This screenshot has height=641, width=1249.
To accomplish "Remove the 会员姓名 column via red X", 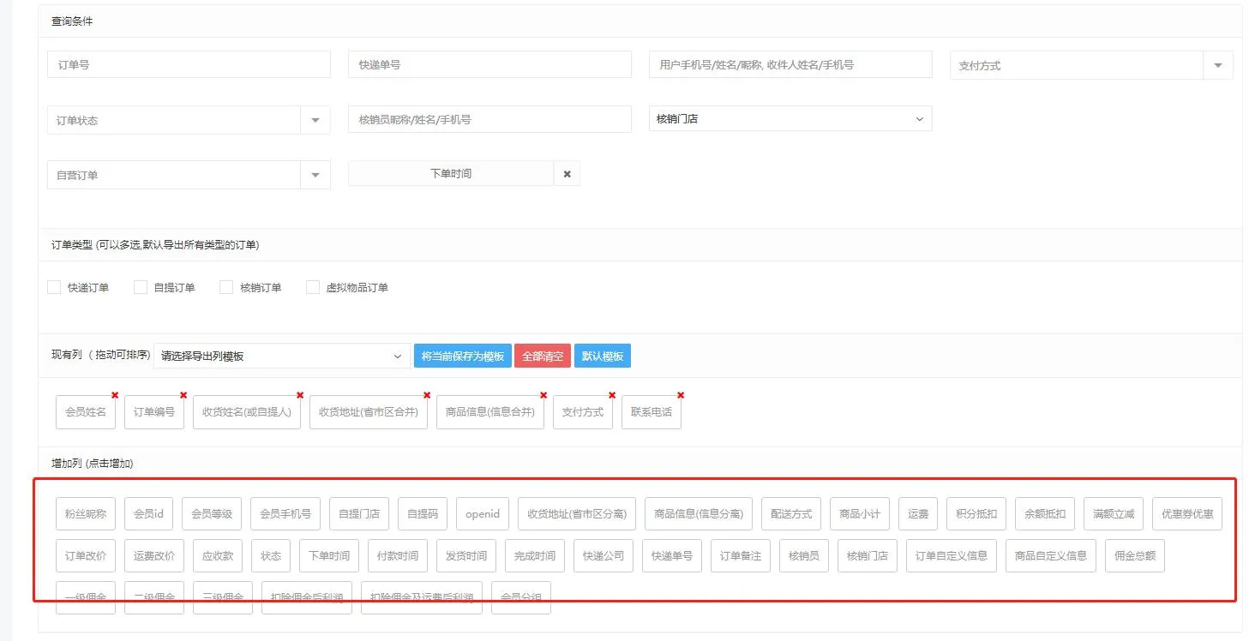I will pyautogui.click(x=115, y=395).
